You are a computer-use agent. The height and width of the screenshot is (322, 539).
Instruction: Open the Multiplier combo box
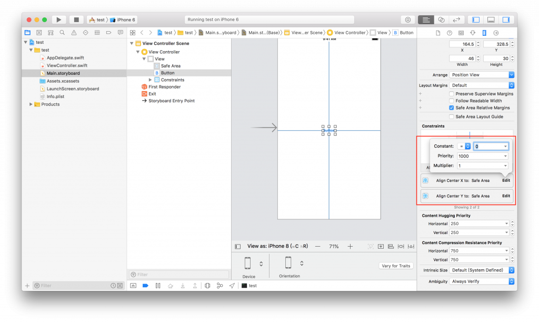pyautogui.click(x=483, y=166)
